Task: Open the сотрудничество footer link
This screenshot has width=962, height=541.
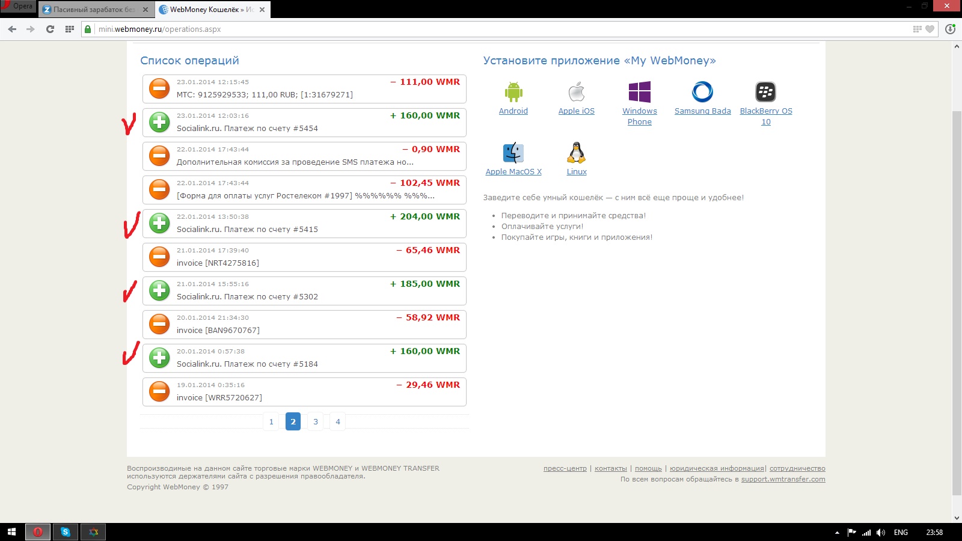Action: pyautogui.click(x=797, y=468)
